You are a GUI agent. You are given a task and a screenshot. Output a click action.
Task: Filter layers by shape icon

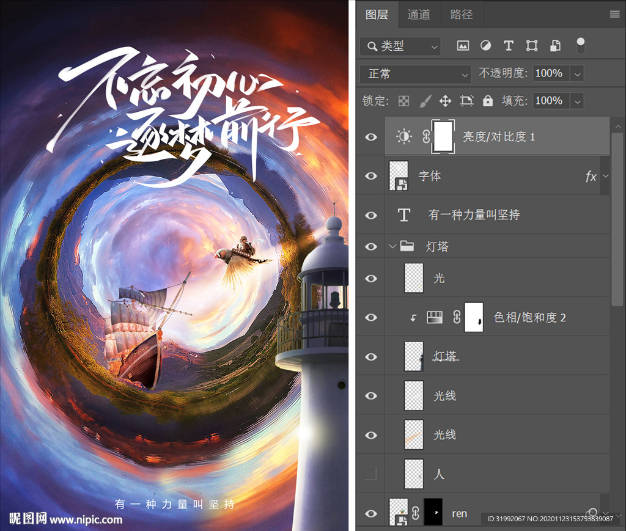coord(532,46)
